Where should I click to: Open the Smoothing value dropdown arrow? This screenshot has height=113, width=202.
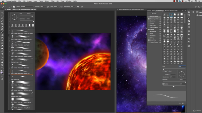click(x=75, y=7)
